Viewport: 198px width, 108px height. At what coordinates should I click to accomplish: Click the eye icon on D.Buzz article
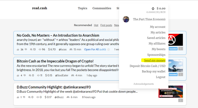coord(38,97)
